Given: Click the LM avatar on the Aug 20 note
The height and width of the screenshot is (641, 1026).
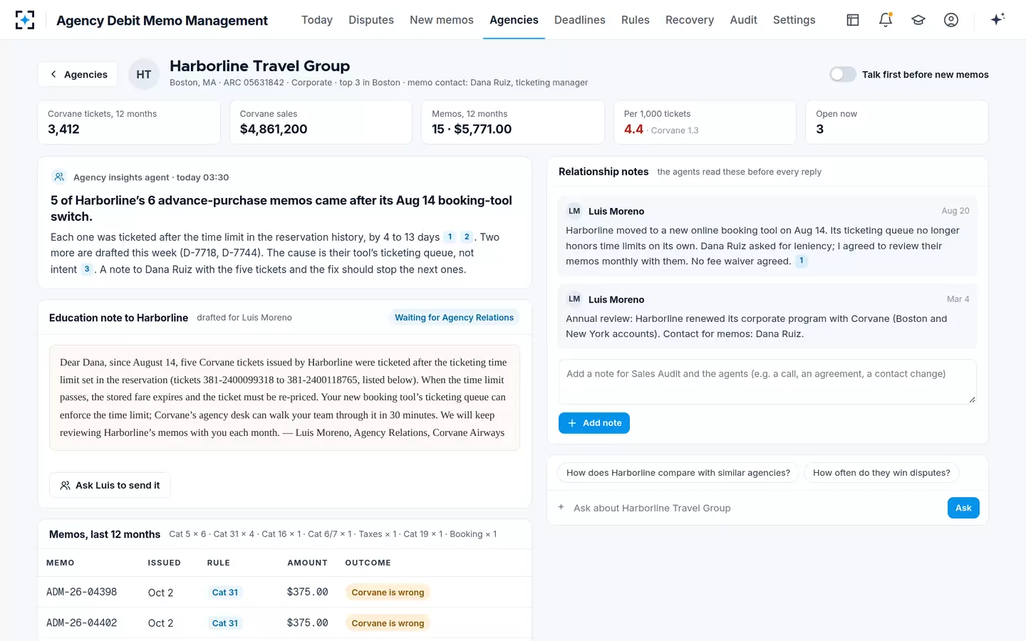Looking at the screenshot, I should [x=574, y=211].
